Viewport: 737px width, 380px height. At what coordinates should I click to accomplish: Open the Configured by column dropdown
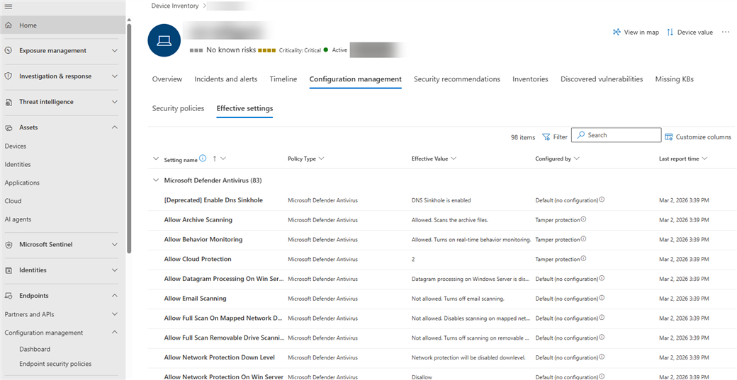coord(577,159)
